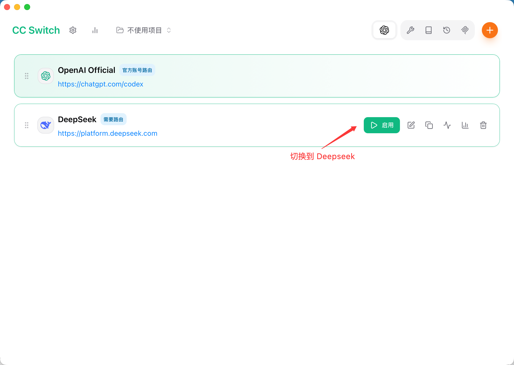View DeepSeek usage chart icon
Viewport: 514px width, 365px height.
coord(465,125)
